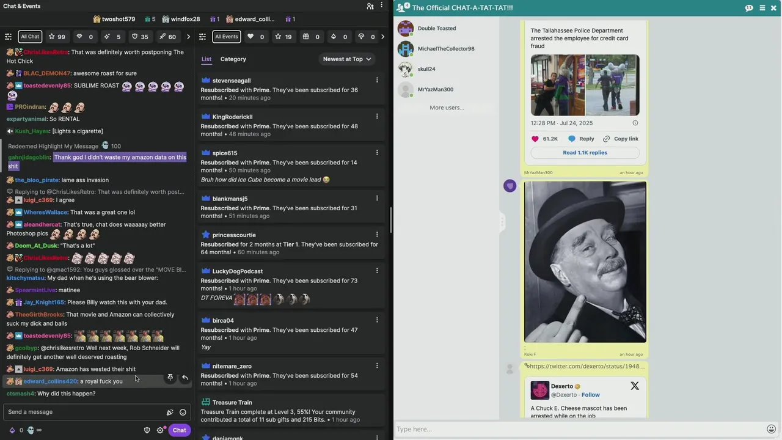Select the All Events filter
The height and width of the screenshot is (440, 782).
pos(226,37)
